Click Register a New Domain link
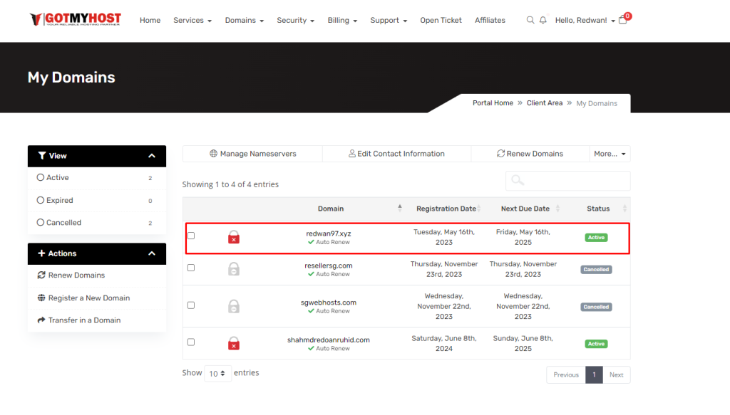The height and width of the screenshot is (415, 730). pos(88,298)
